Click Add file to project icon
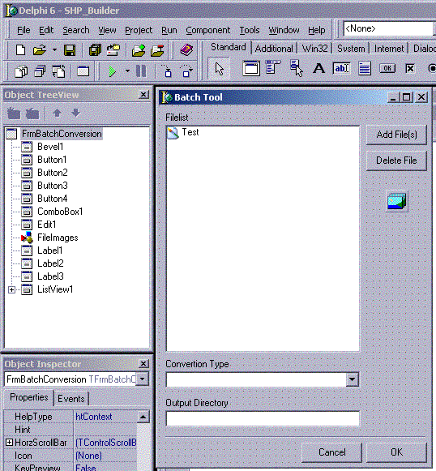The image size is (436, 471). click(x=139, y=50)
